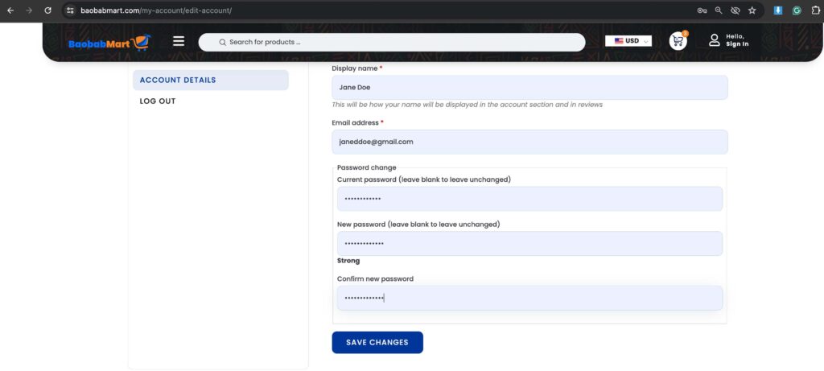Screen dimensions: 824x371
Task: Click the Email address field
Action: [x=529, y=142]
